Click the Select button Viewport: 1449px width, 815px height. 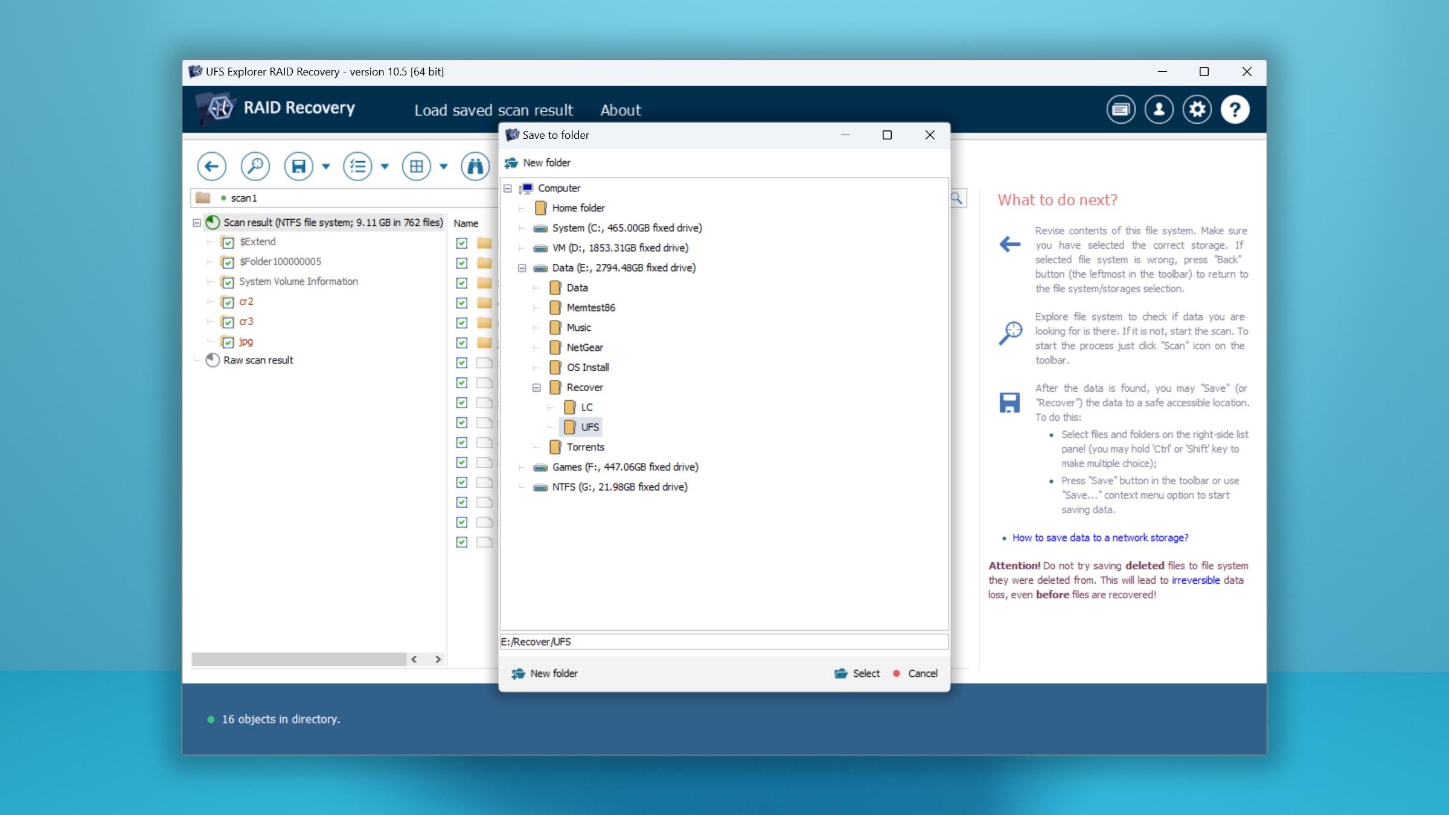[857, 674]
